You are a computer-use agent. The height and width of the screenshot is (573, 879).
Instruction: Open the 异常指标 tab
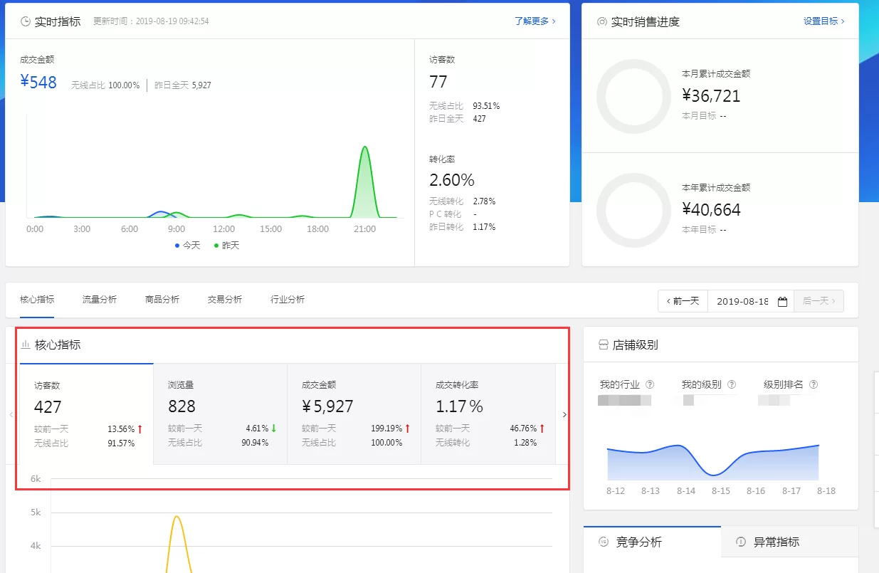click(776, 542)
